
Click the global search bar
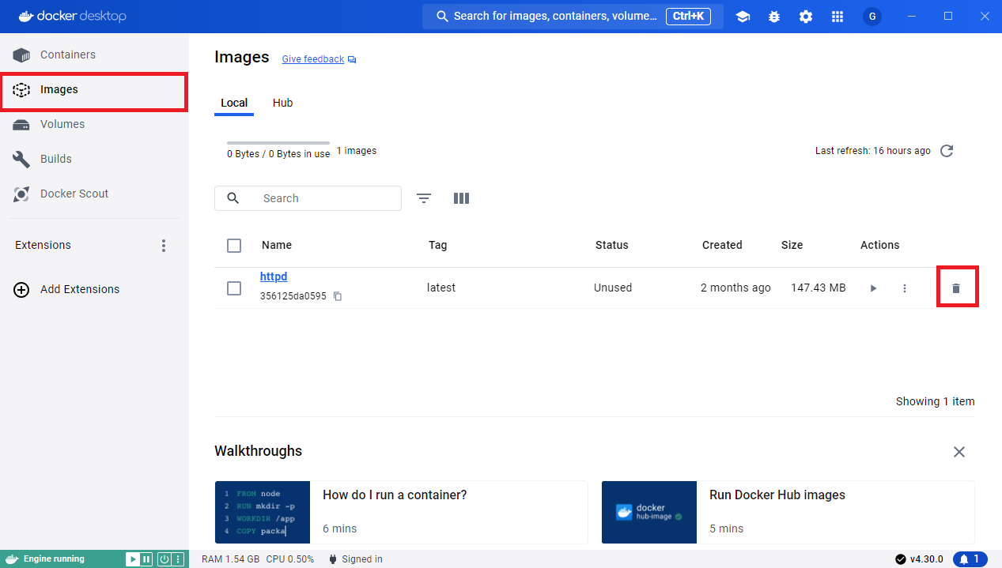point(573,17)
